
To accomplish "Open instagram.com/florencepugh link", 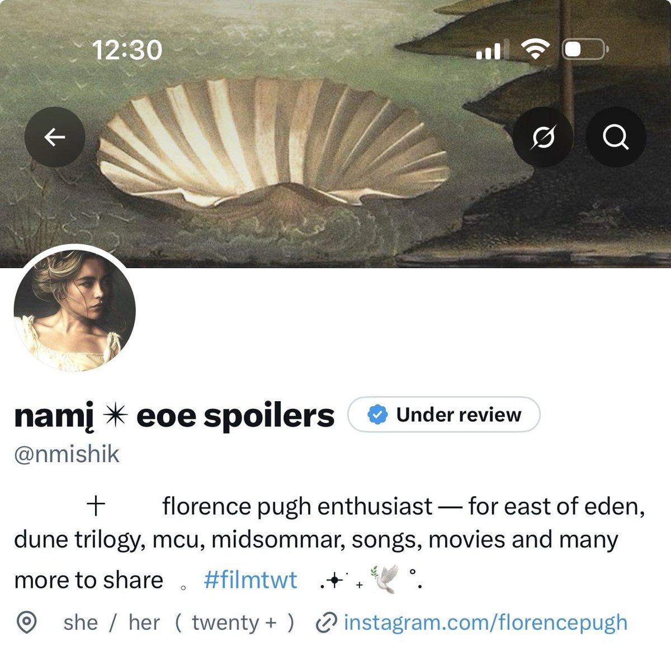I will [485, 622].
